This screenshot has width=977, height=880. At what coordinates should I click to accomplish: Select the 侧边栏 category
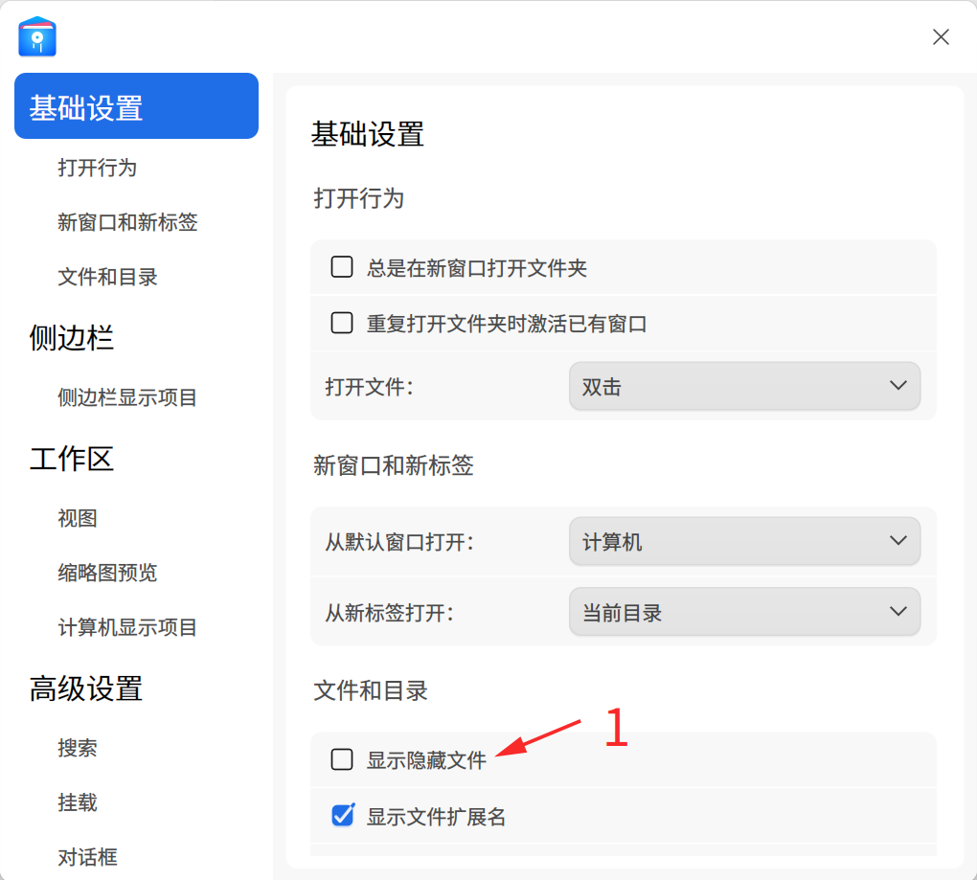coord(71,338)
